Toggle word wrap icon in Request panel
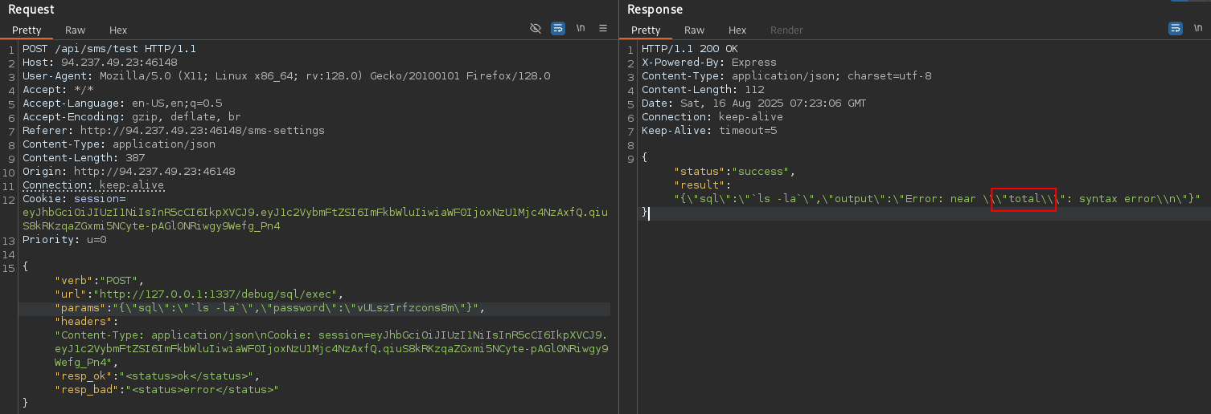Viewport: 1211px width, 414px height. (x=558, y=28)
